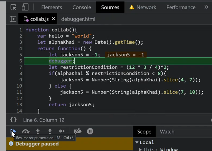This screenshot has height=151, width=212.
Task: Click 'function collab(){' on line 1
Action: (x=51, y=30)
